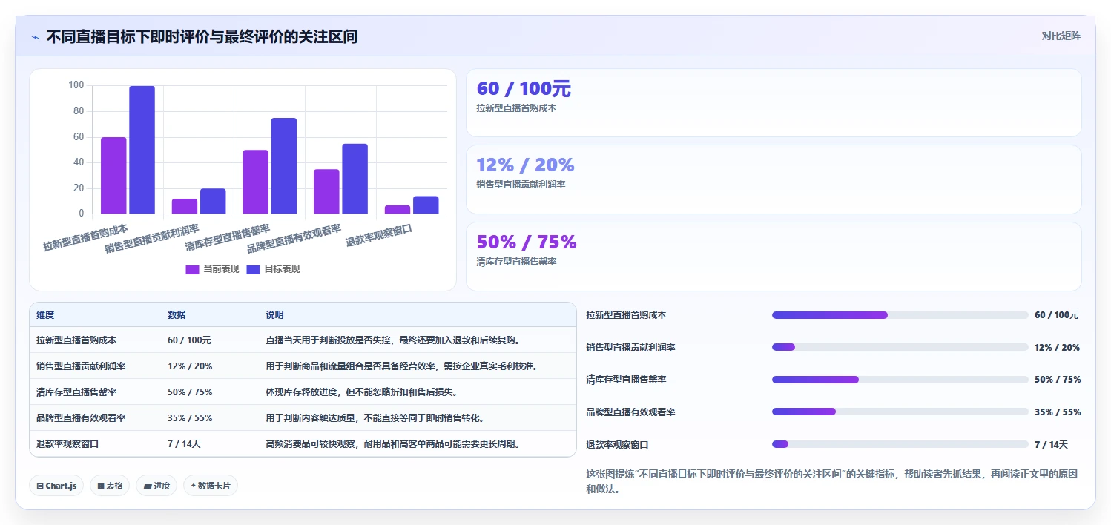The image size is (1111, 525).
Task: Click the 品牌型直播有效观看率 progress bar
Action: tap(900, 412)
